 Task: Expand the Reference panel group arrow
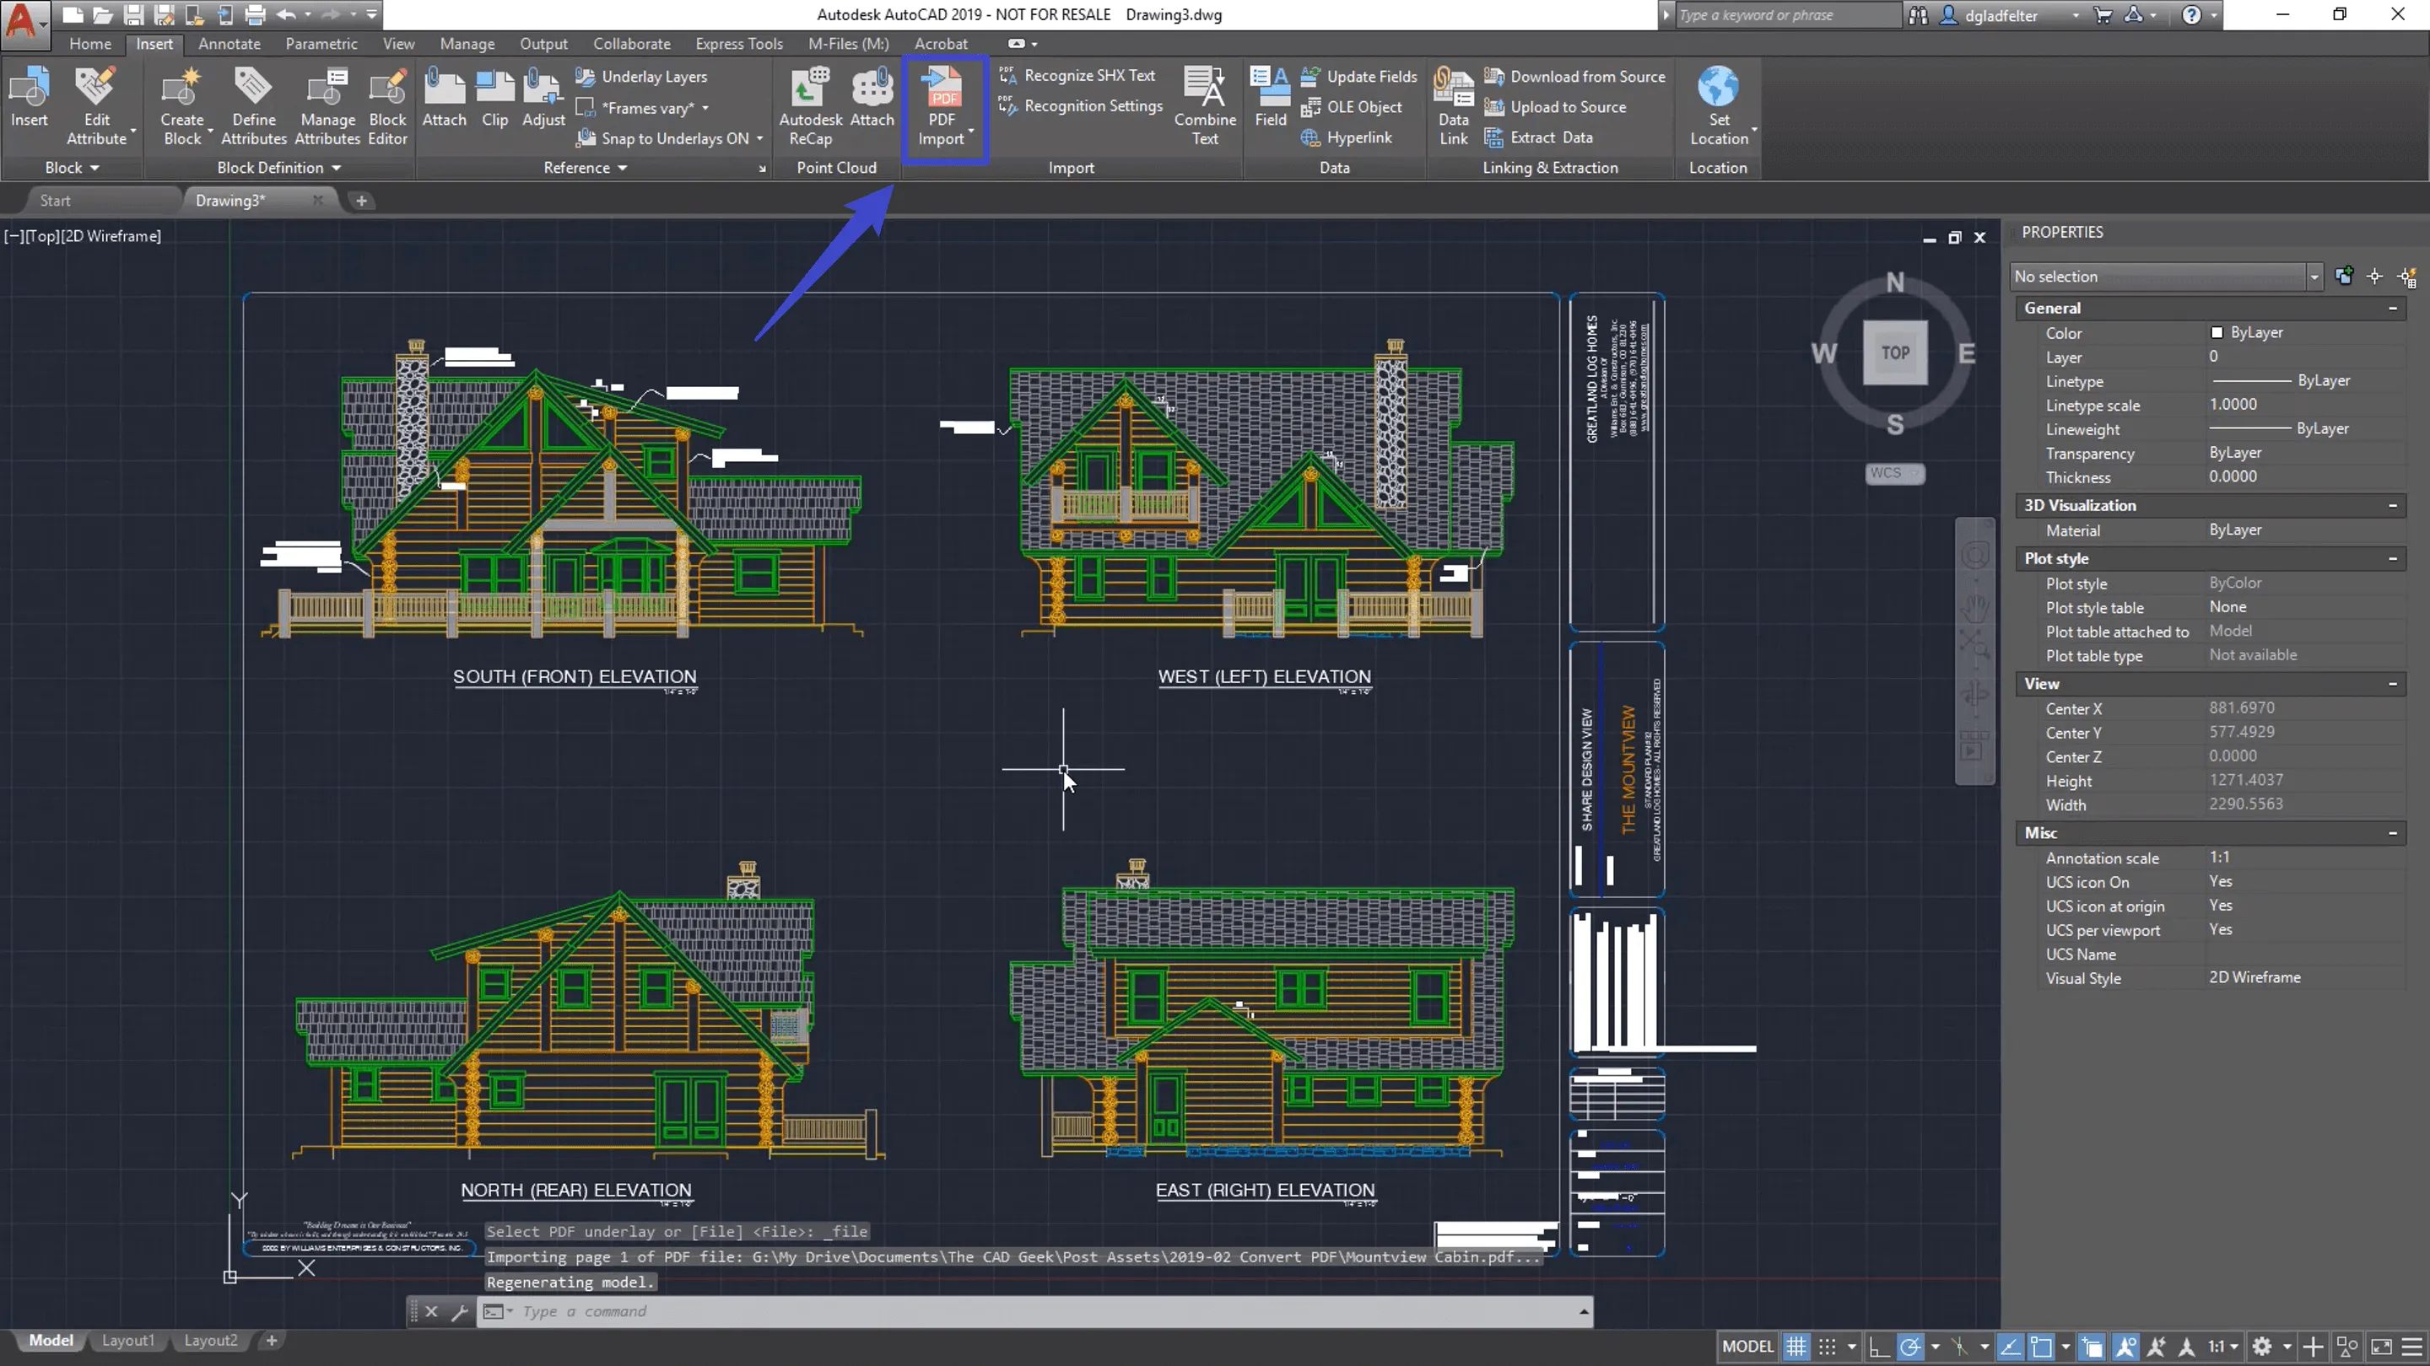coord(759,165)
